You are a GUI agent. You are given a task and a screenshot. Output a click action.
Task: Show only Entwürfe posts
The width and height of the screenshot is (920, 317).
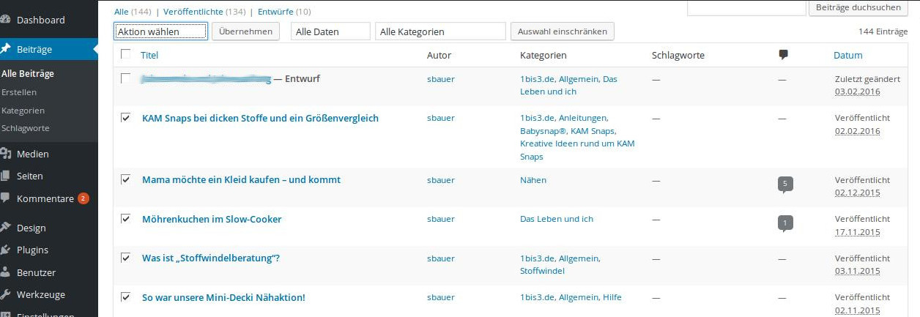coord(275,12)
